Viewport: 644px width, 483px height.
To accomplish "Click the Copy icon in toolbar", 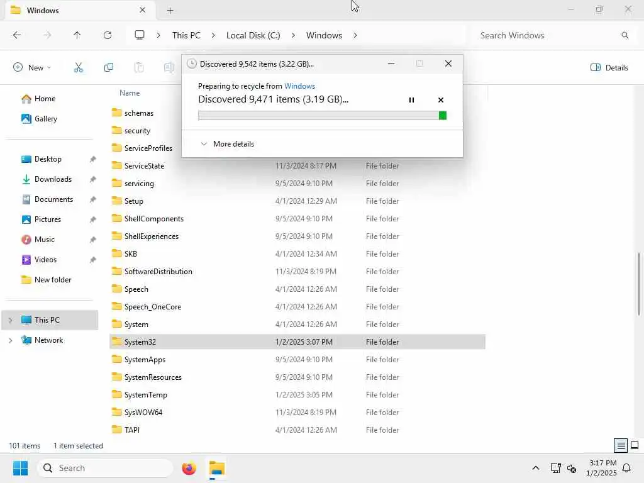I will pos(109,67).
